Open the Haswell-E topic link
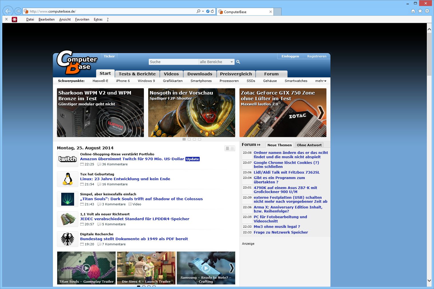 point(100,81)
